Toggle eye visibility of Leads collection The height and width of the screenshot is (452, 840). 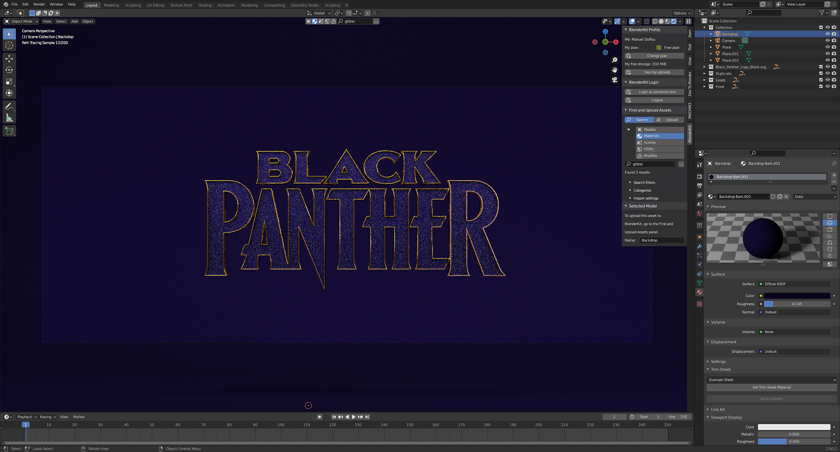pyautogui.click(x=827, y=80)
